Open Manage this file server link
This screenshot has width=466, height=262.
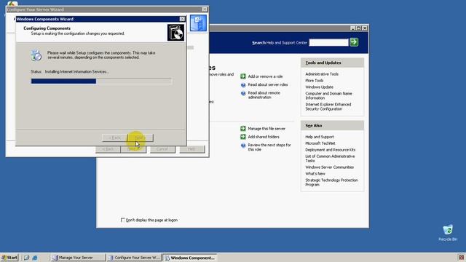click(266, 129)
